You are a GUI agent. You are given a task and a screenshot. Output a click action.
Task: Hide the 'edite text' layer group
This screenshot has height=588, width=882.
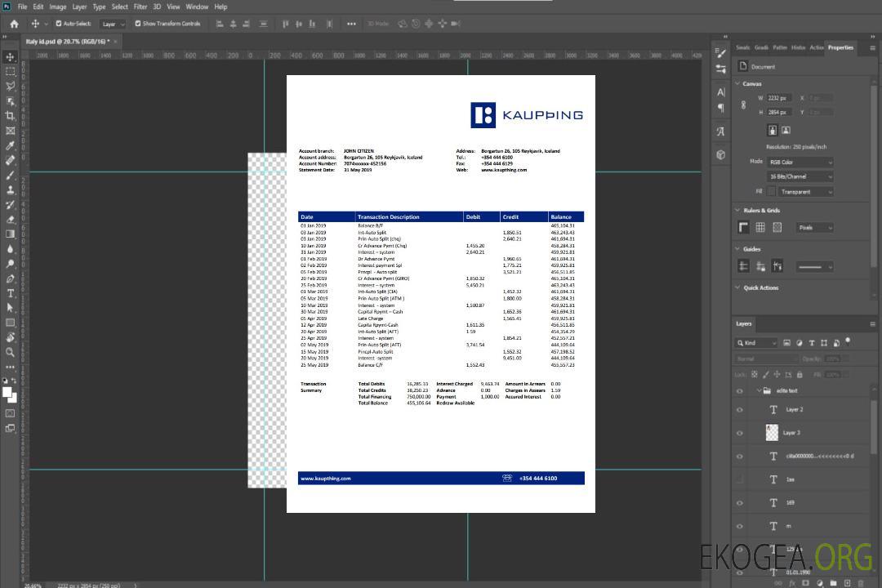pyautogui.click(x=740, y=391)
